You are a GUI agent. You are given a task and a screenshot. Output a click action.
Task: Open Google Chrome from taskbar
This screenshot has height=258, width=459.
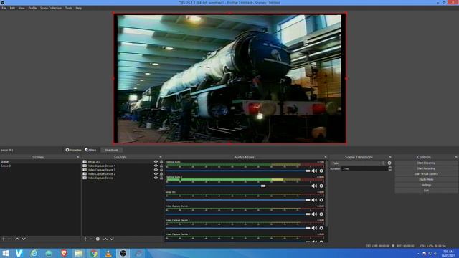tap(93, 253)
